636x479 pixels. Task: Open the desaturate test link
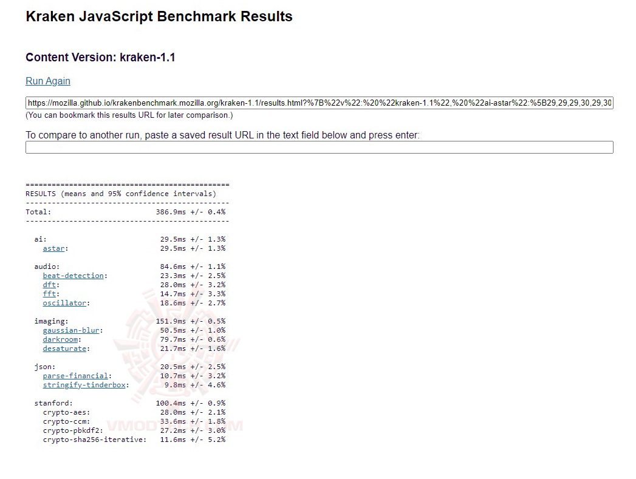click(x=64, y=348)
